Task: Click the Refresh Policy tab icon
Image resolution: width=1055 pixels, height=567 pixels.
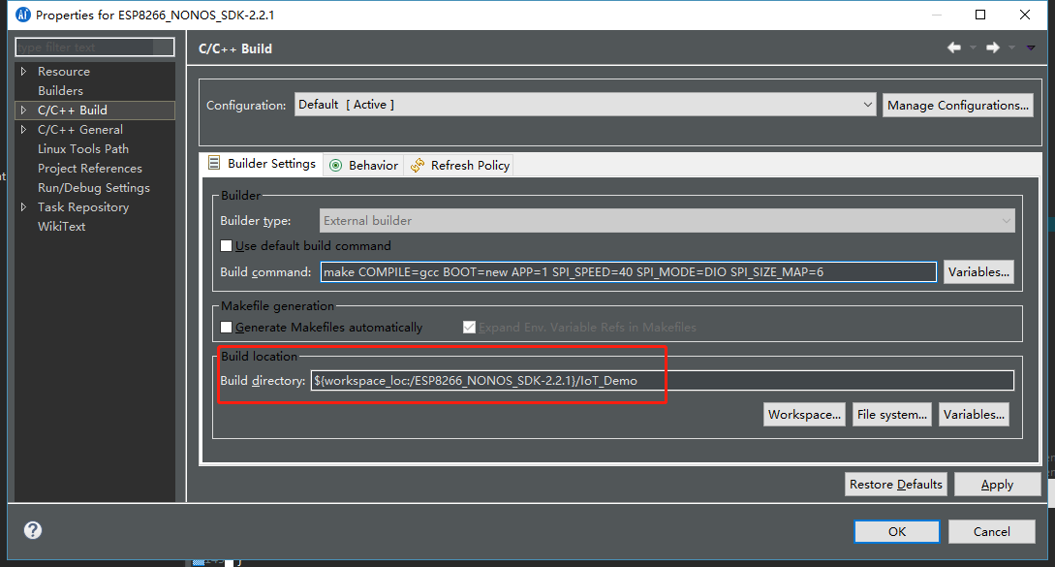Action: click(418, 166)
